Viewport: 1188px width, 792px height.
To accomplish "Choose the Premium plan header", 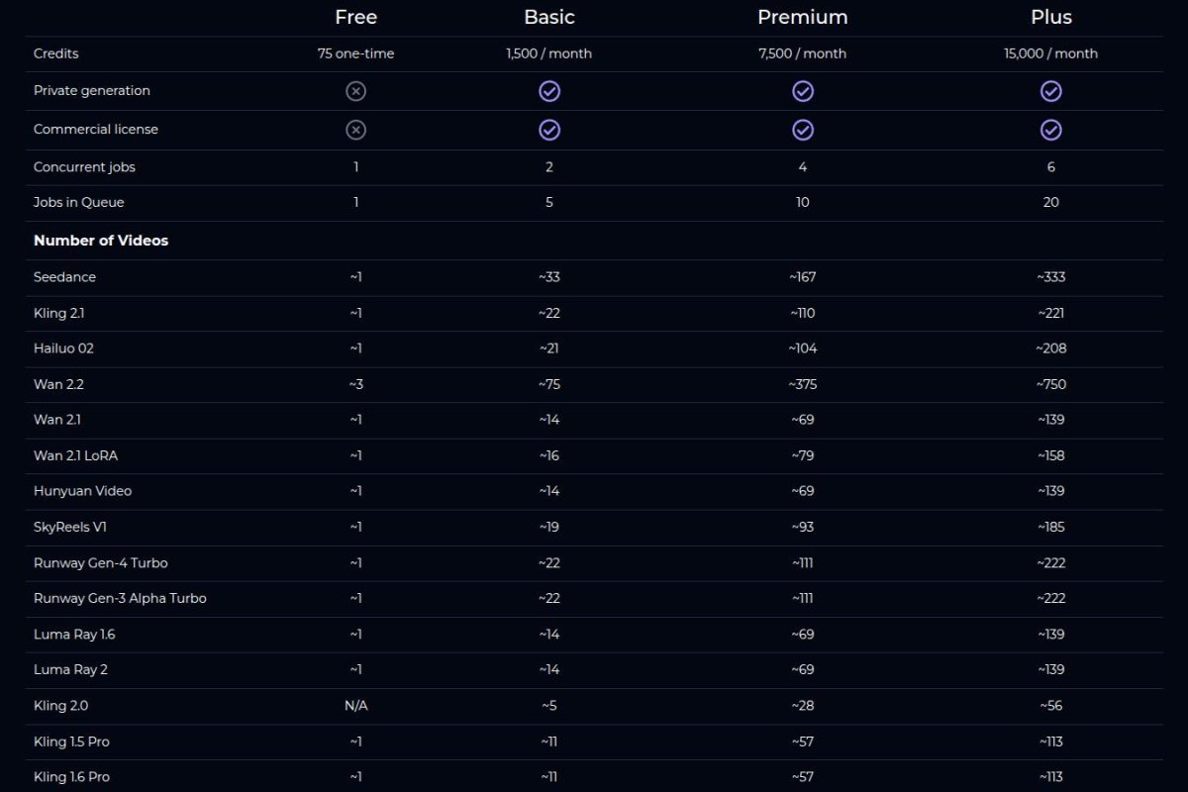I will 803,17.
